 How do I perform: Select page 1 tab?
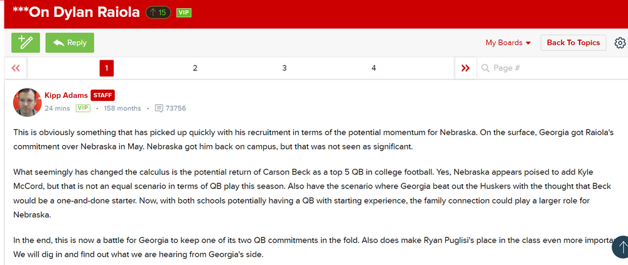click(x=106, y=68)
